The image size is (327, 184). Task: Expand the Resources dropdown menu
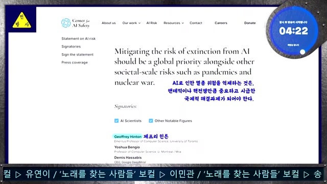click(x=174, y=23)
